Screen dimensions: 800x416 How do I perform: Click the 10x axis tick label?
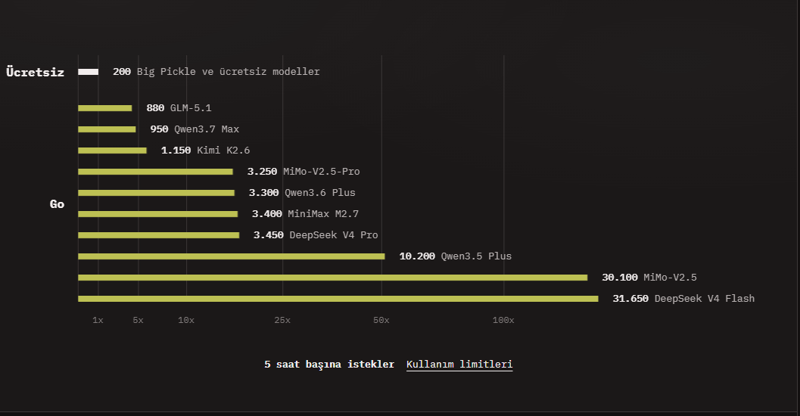click(186, 320)
